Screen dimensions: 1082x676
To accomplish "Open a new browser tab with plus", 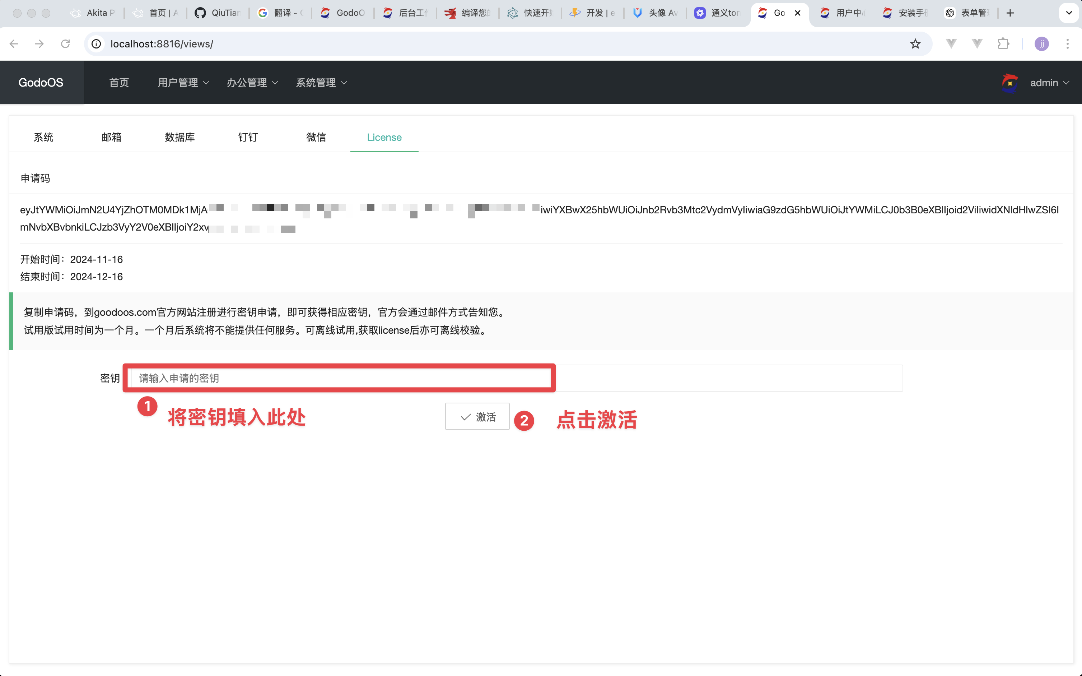I will click(x=1010, y=13).
